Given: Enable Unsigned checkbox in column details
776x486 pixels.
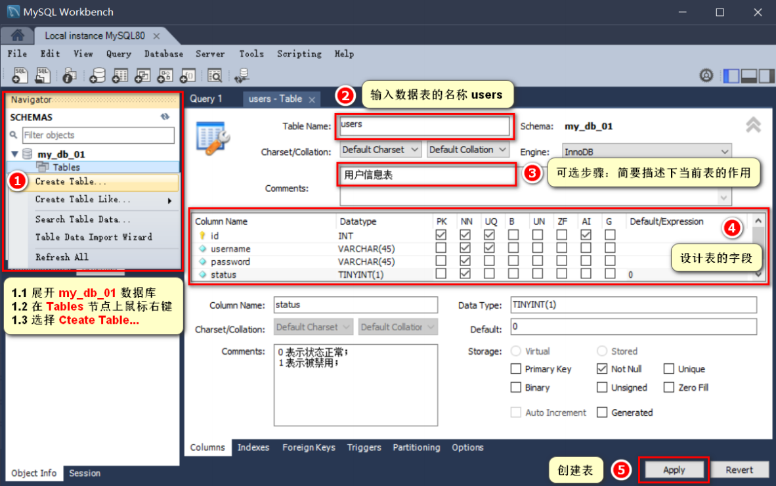Looking at the screenshot, I should coord(602,387).
